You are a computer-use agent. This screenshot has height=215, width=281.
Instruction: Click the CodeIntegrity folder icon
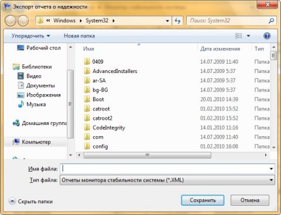pos(87,127)
